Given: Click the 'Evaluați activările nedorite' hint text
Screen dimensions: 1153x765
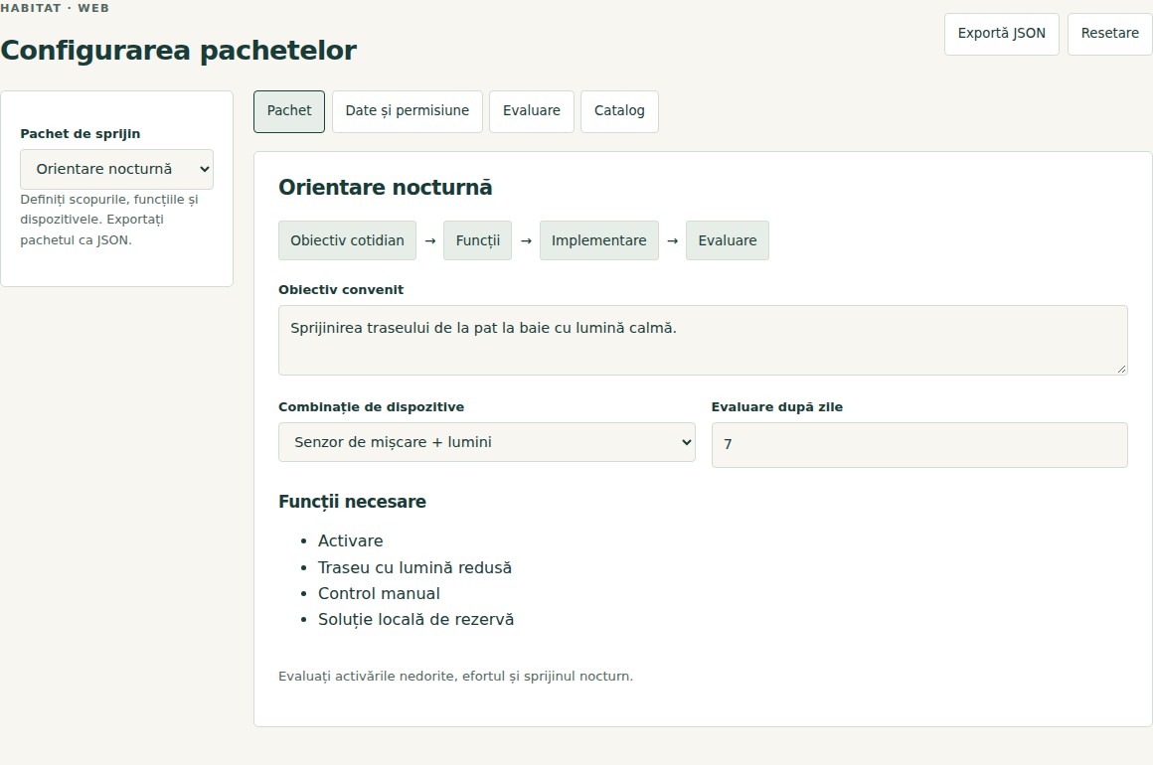Looking at the screenshot, I should (x=455, y=676).
